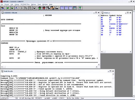
Task: Click the red traffic light Halt icon
Action: pyautogui.click(x=44, y=8)
